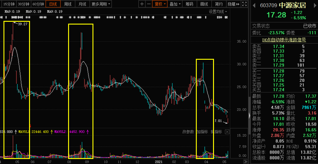Enter fullscreen chart view icon
The width and height of the screenshot is (318, 164).
pyautogui.click(x=244, y=4)
